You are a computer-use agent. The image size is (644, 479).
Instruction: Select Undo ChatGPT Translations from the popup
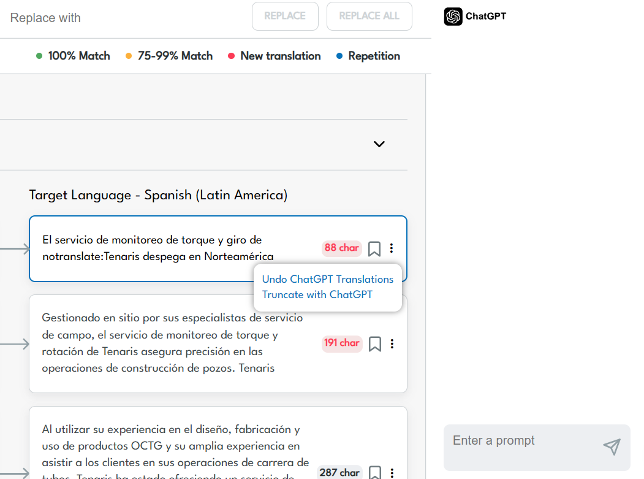(327, 279)
